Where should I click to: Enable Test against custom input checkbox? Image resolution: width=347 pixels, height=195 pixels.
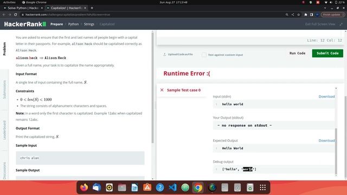[204, 55]
